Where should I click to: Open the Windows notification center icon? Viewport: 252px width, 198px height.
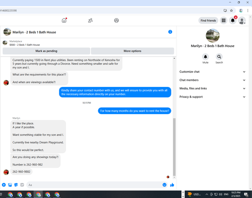coord(246,194)
